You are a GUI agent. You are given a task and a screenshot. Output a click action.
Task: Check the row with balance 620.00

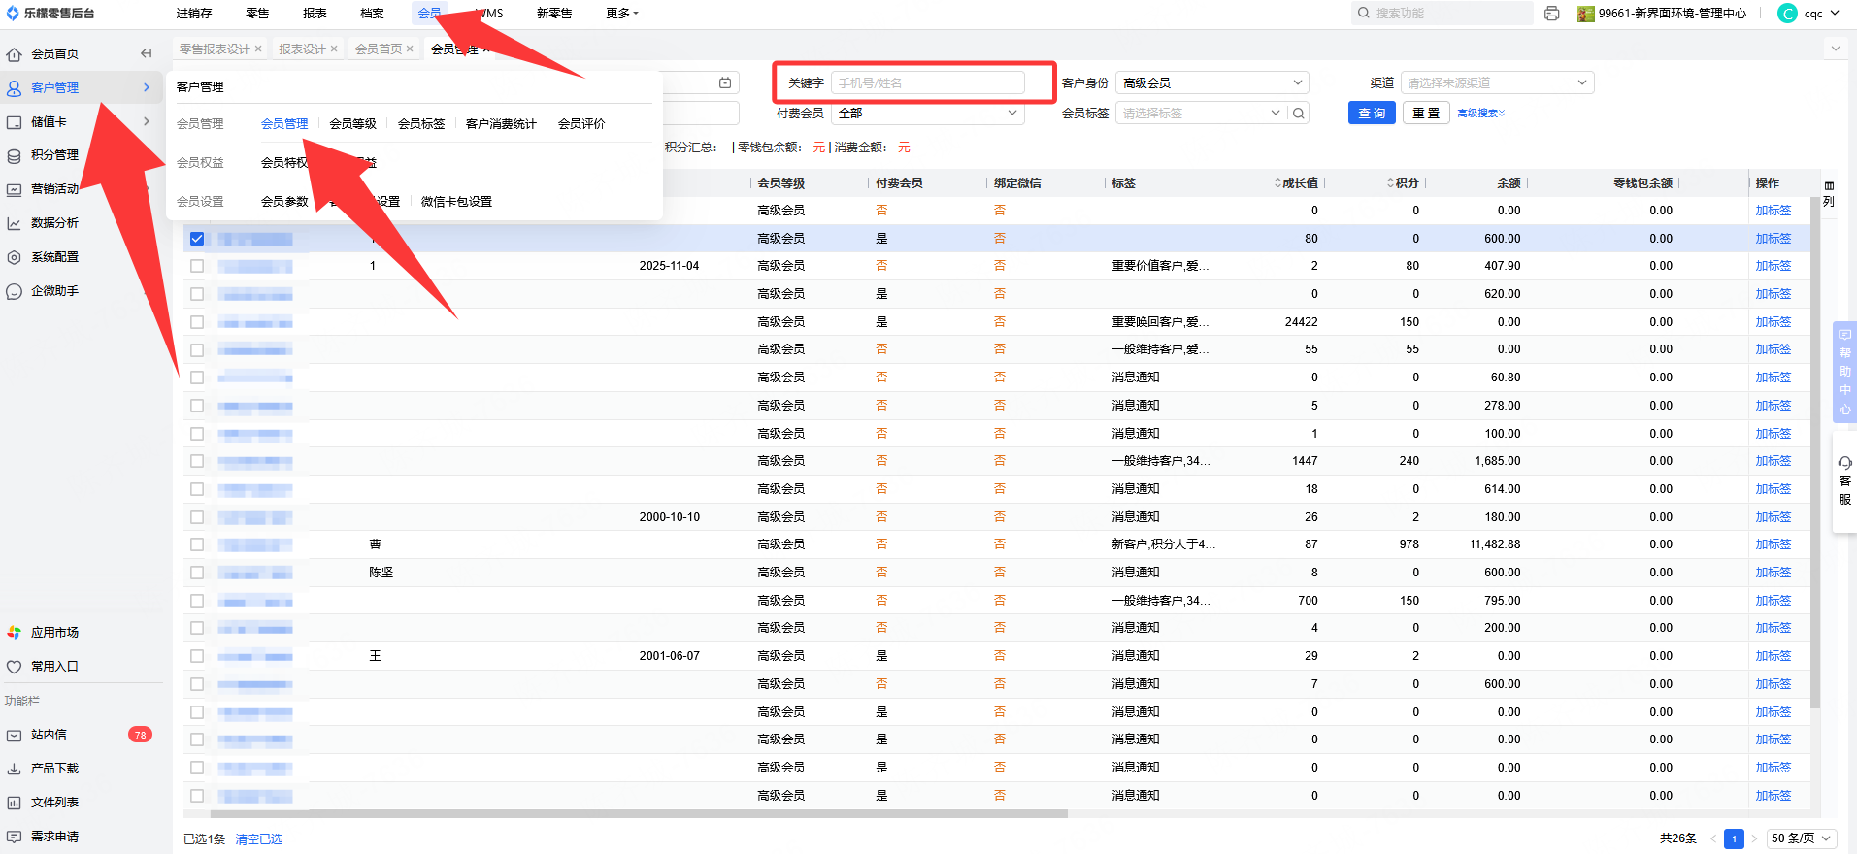tap(197, 294)
